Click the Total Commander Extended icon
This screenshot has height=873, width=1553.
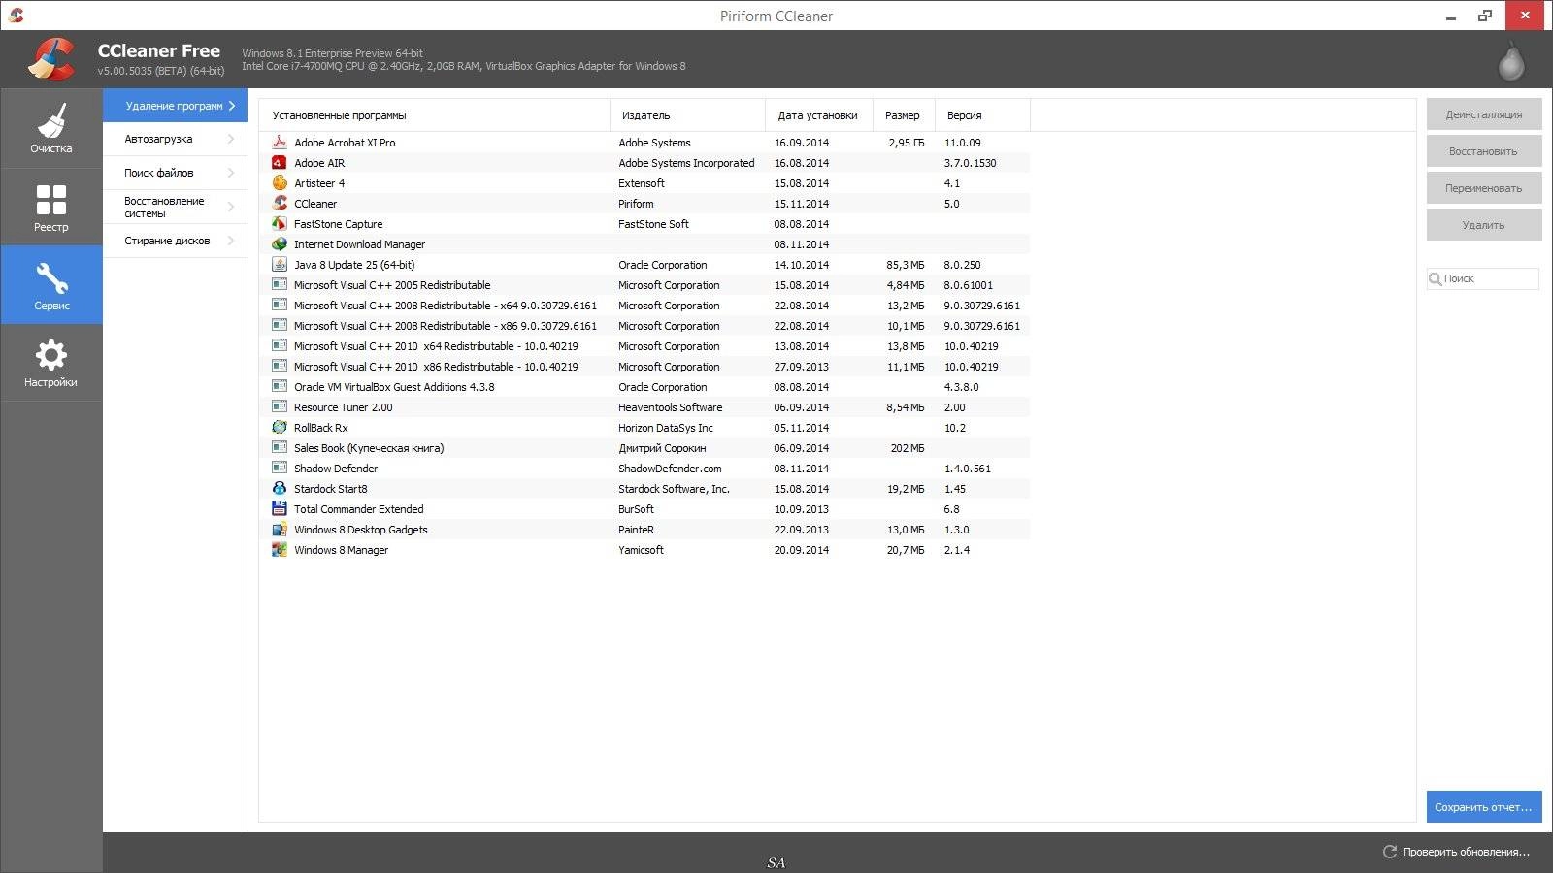280,508
